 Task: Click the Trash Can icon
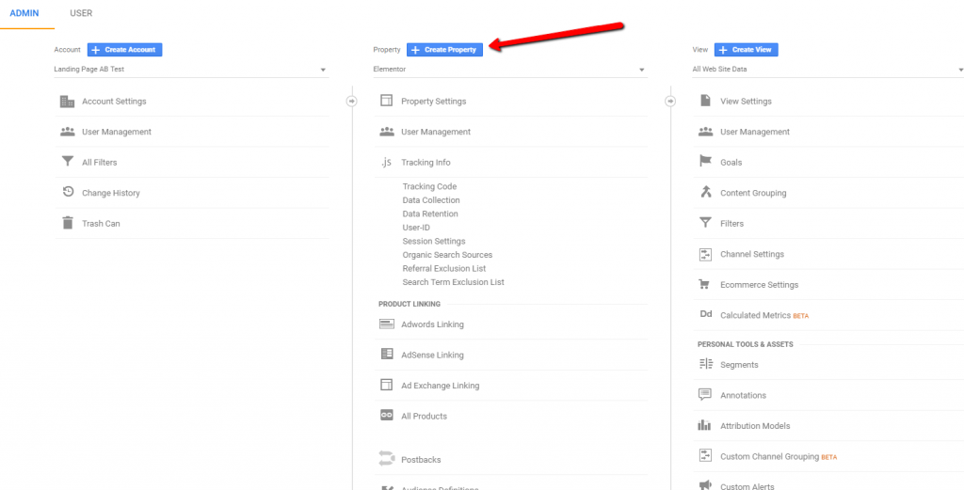[x=67, y=224]
